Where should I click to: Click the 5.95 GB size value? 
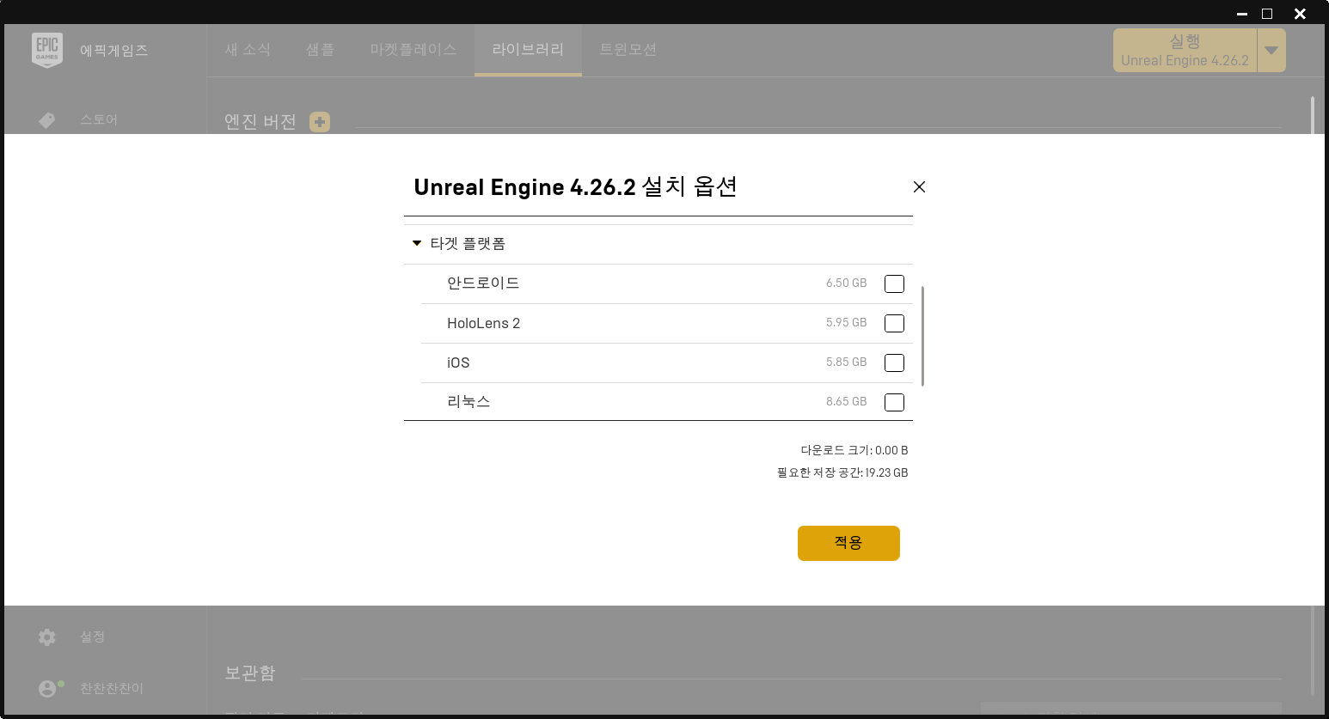(846, 323)
